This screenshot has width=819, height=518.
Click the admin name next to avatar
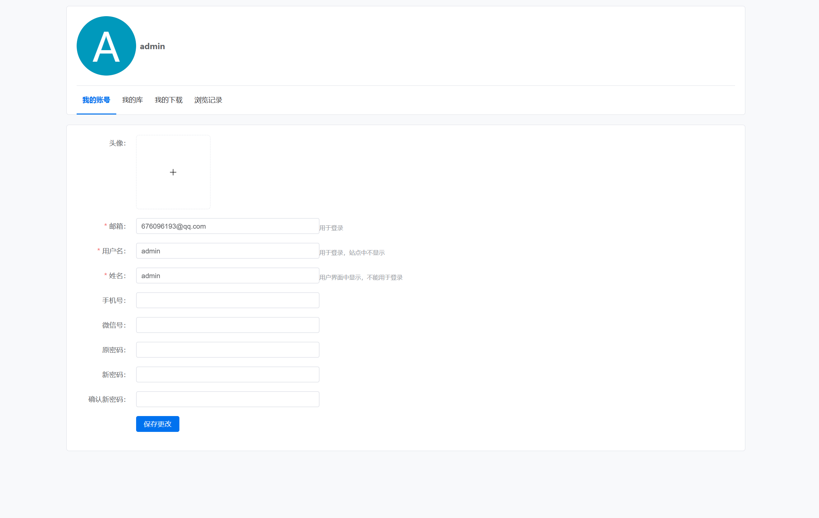coord(152,46)
